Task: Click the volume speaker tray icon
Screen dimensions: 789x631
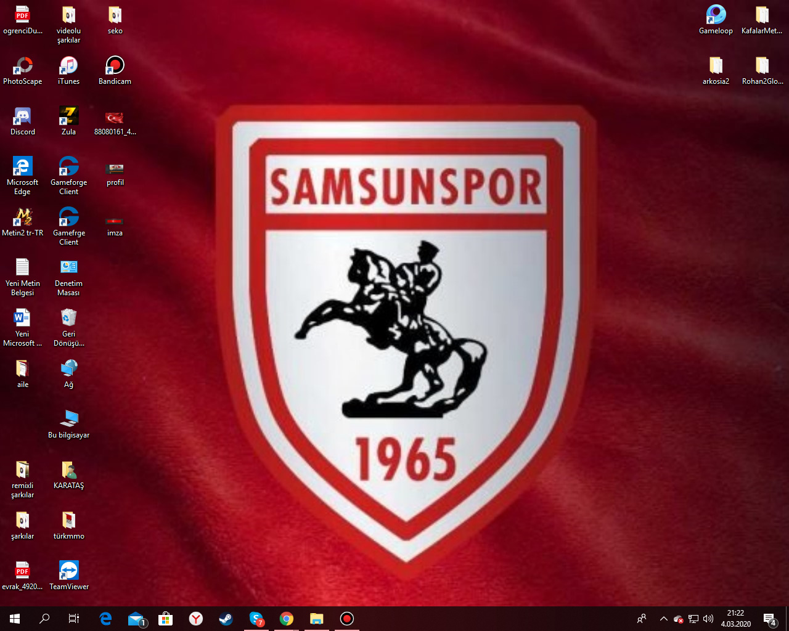Action: click(708, 619)
